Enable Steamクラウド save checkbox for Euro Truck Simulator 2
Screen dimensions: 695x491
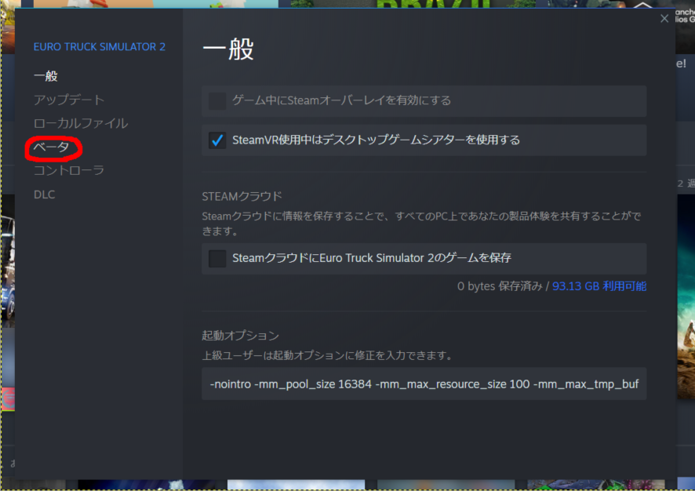217,258
